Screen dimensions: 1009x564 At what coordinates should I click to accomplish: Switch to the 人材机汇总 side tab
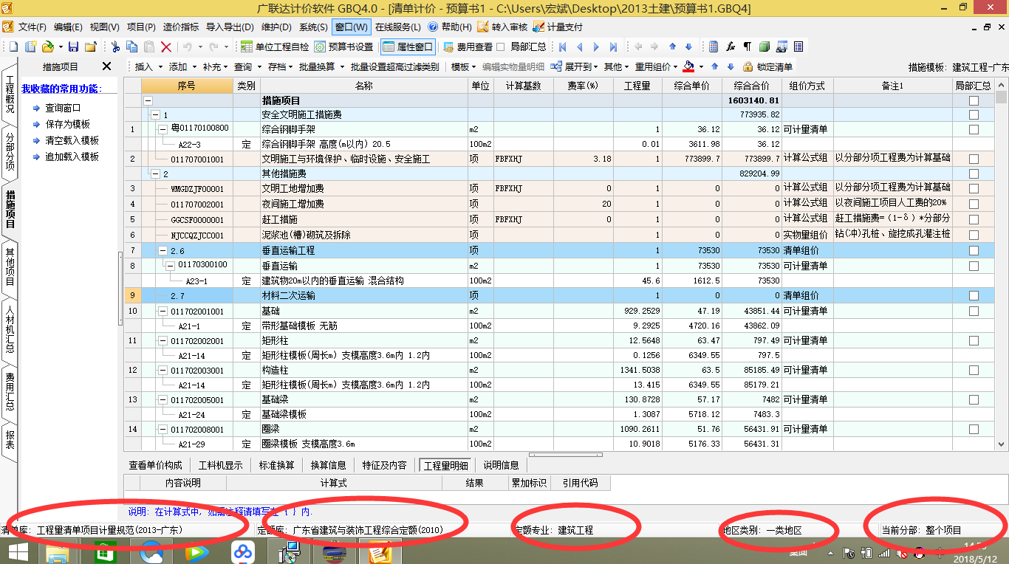10,330
